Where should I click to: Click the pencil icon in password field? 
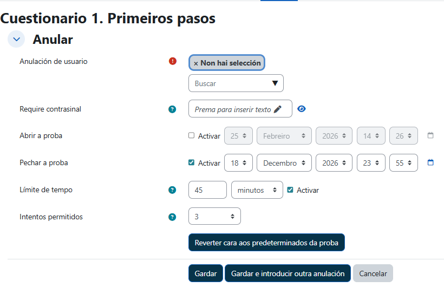click(278, 109)
